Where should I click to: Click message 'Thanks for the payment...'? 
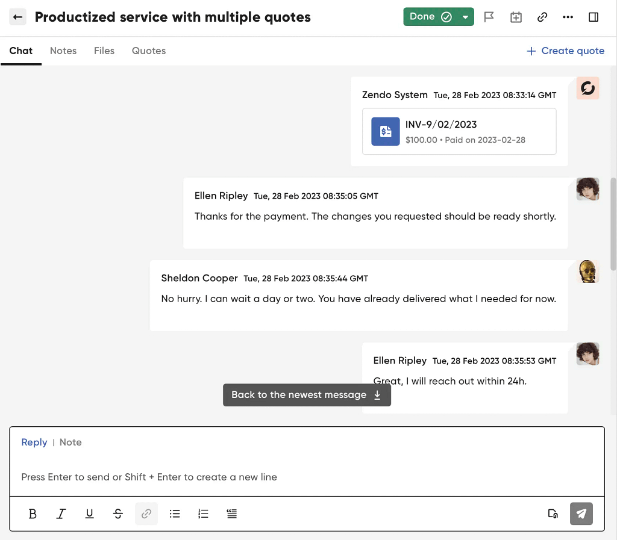click(375, 217)
